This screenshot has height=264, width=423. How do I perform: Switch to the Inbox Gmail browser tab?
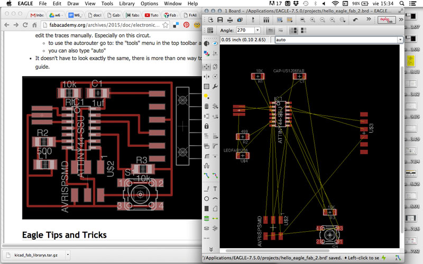pyautogui.click(x=37, y=15)
